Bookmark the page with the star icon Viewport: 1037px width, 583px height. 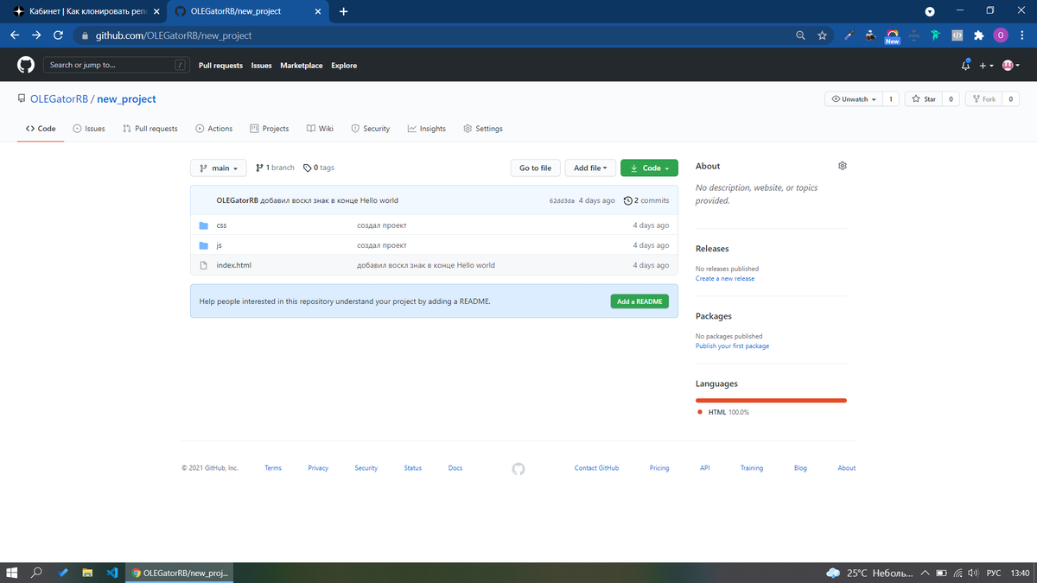[x=822, y=35]
